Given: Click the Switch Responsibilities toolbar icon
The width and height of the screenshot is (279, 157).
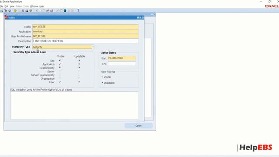Looking at the screenshot, I should pyautogui.click(x=23, y=10).
